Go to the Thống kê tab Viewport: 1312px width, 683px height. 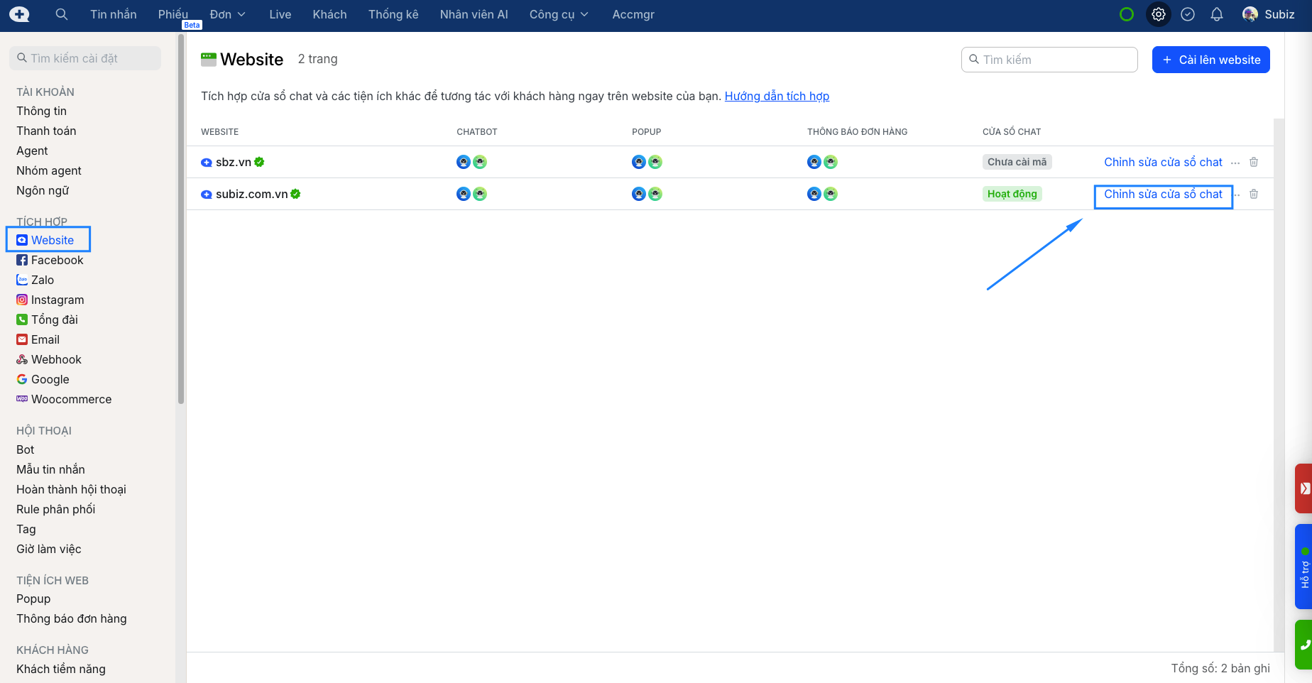coord(393,14)
